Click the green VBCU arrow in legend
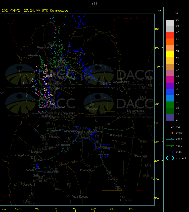This screenshot has width=189, height=212. [x=170, y=146]
